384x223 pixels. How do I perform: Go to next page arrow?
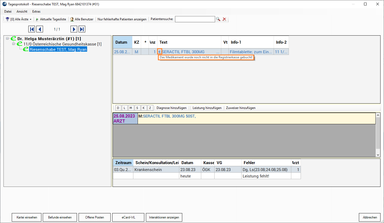[x=74, y=29]
